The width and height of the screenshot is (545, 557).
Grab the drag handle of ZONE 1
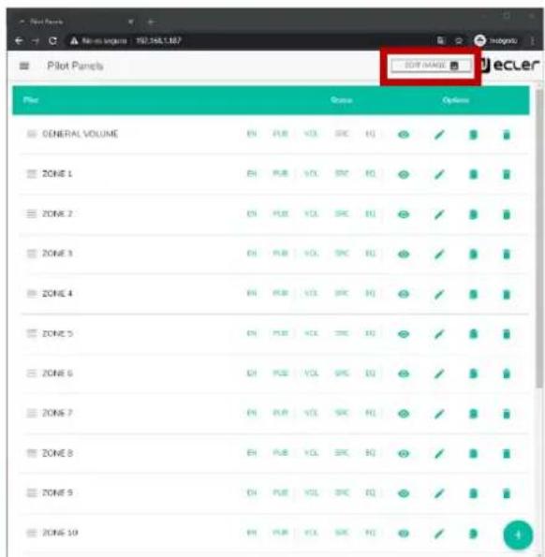pos(32,174)
